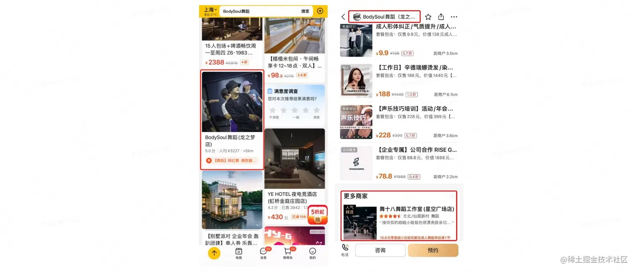Tap the yellow back-to-top arrow button
The width and height of the screenshot is (636, 272).
[214, 253]
